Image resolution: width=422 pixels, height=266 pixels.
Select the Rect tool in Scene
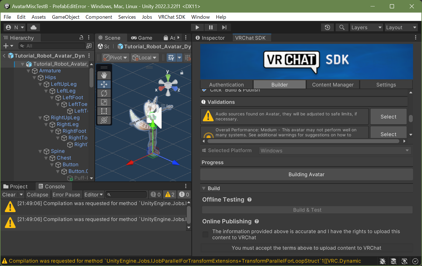[104, 111]
